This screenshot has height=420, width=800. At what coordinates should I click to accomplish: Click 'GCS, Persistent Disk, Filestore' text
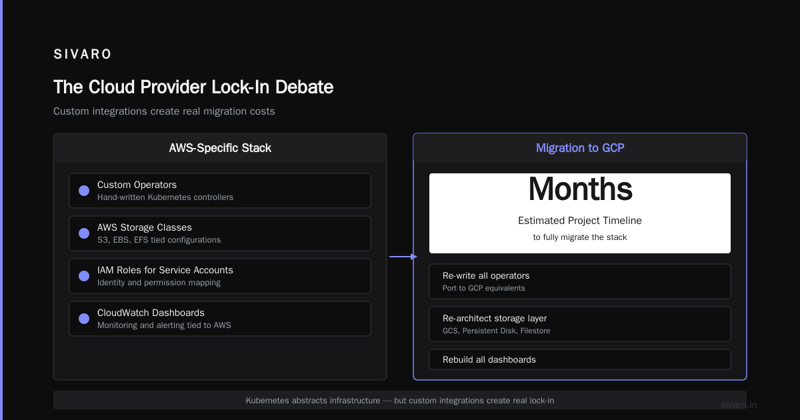point(497,331)
